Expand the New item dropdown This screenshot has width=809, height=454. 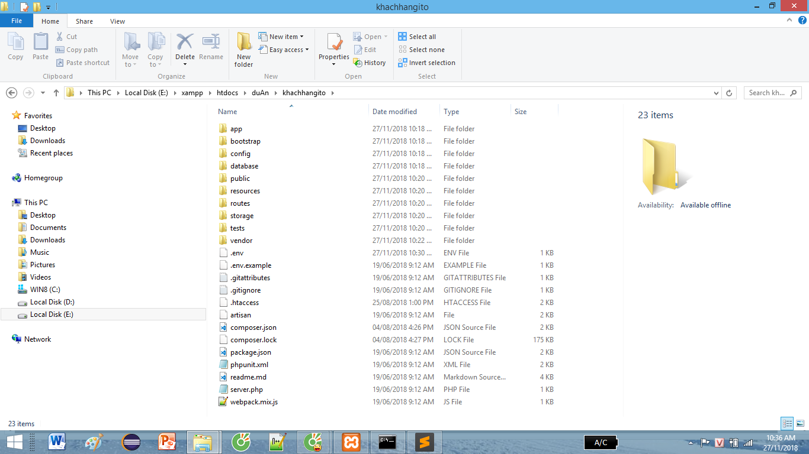pos(282,37)
